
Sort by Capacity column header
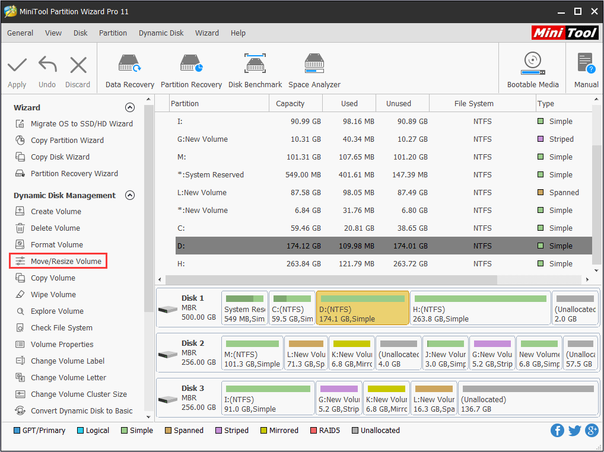[x=295, y=104]
